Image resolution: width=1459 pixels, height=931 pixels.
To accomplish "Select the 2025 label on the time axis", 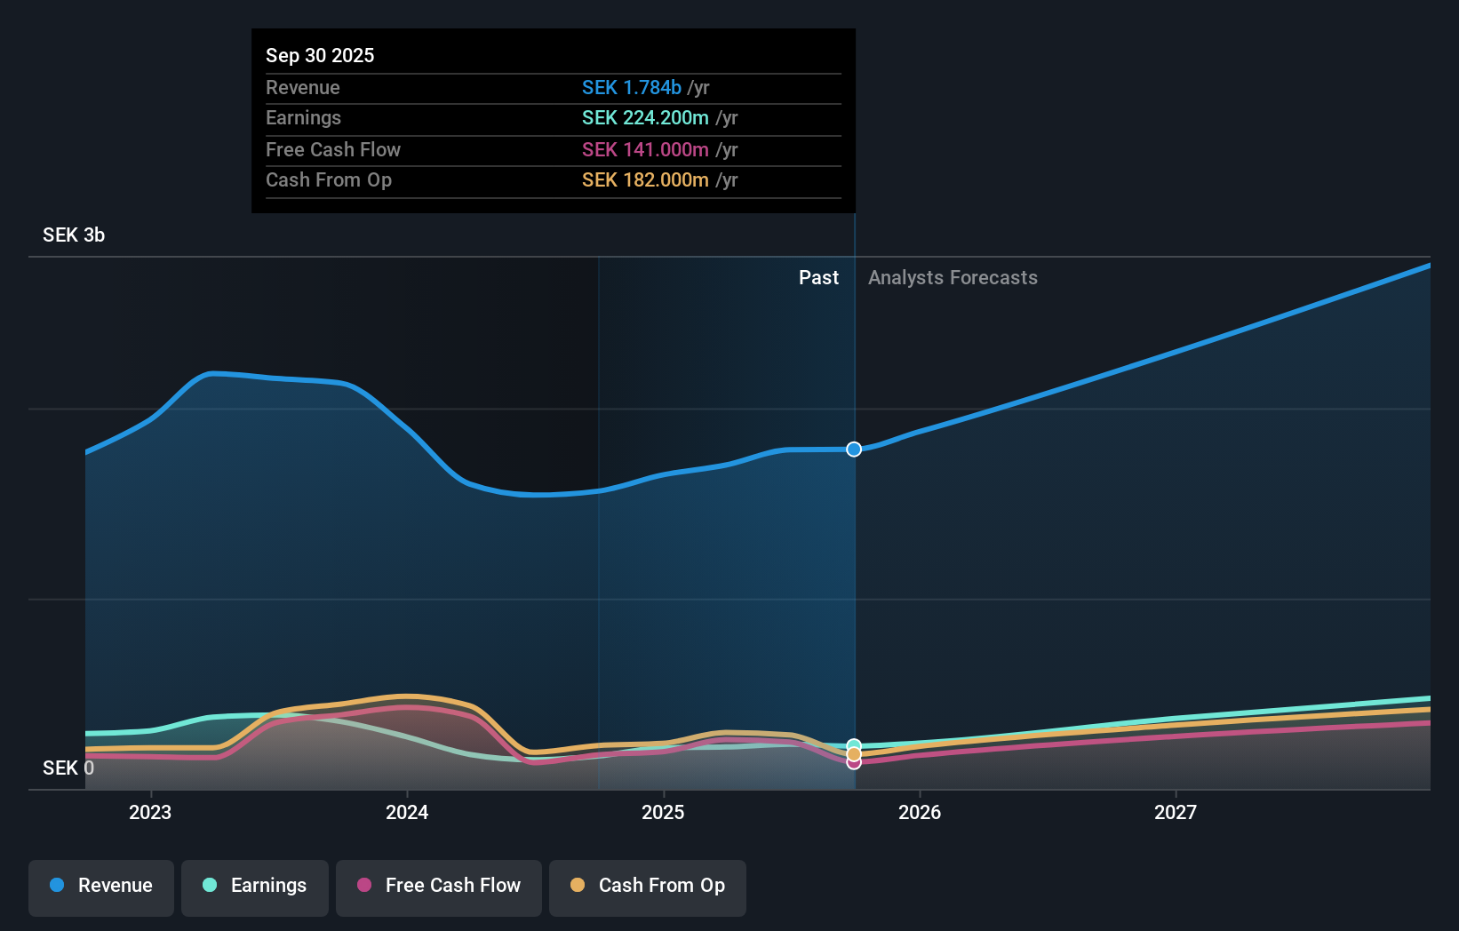I will pos(663,812).
